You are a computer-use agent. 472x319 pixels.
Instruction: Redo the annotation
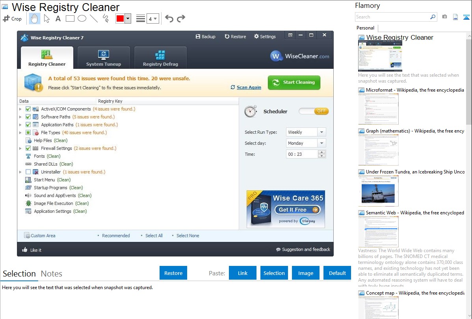pyautogui.click(x=181, y=18)
